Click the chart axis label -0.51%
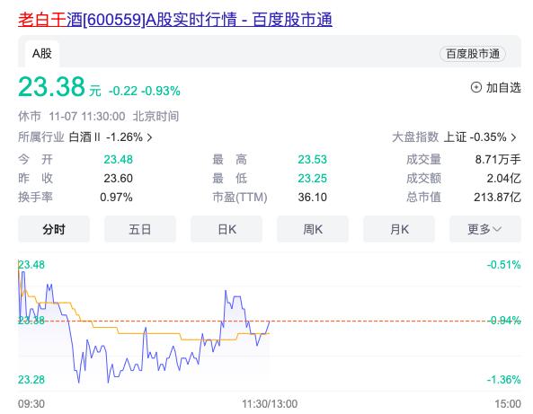 coord(503,265)
